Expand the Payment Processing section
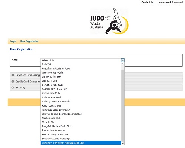The height and width of the screenshot is (148, 185). click(x=96, y=75)
